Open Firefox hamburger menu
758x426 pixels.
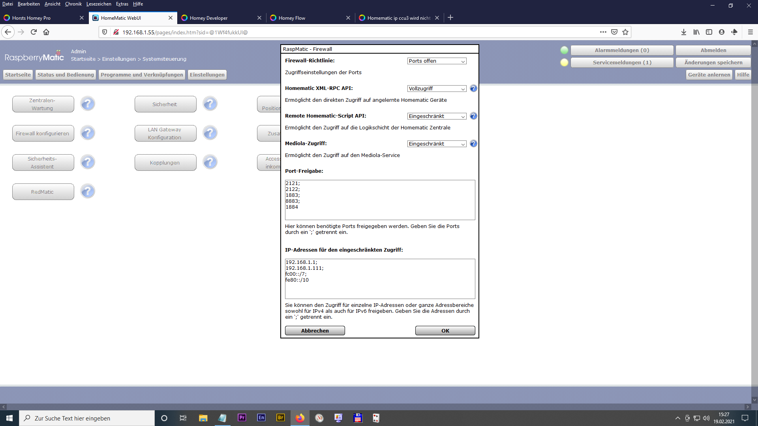pyautogui.click(x=750, y=32)
